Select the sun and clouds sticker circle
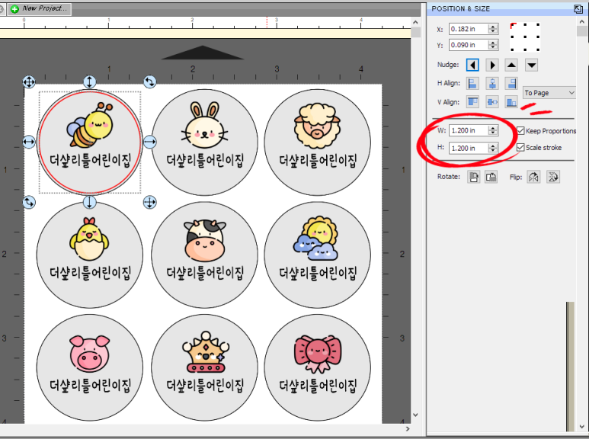The width and height of the screenshot is (589, 439). 318,255
